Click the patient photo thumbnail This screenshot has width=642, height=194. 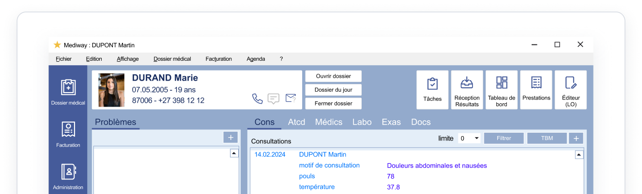click(111, 90)
